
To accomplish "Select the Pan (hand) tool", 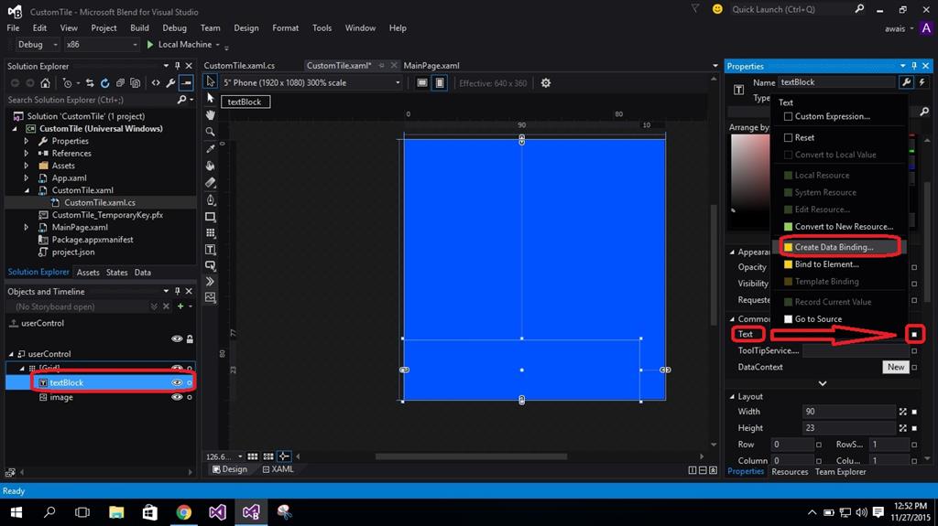I will pos(211,114).
